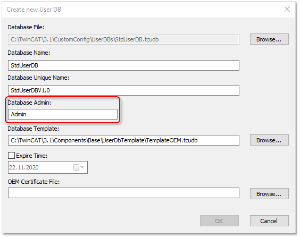Screen dimensions: 300x238
Task: Click the 'Expire Time:' label
Action: [x=32, y=156]
